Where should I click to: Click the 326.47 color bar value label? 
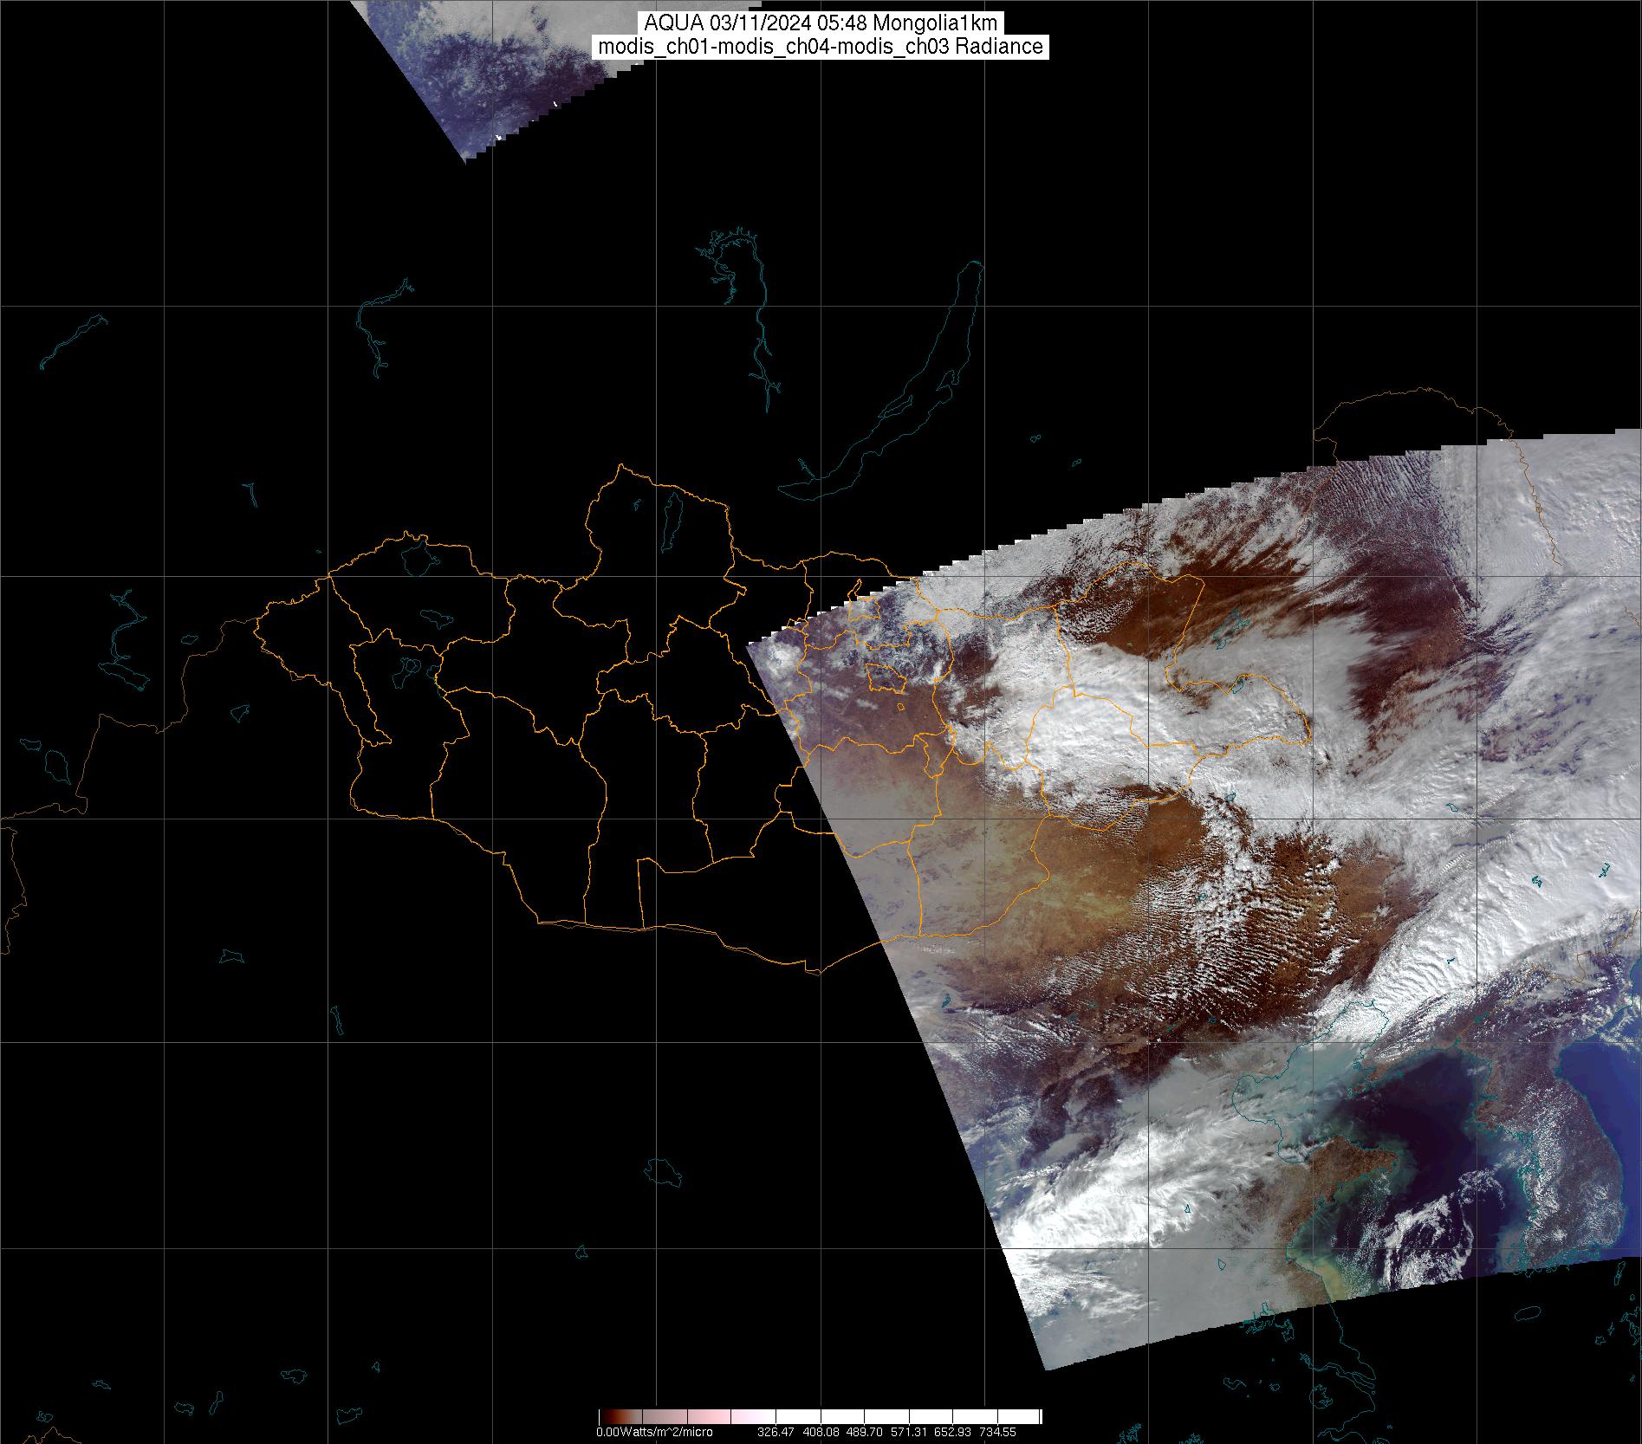(775, 1433)
